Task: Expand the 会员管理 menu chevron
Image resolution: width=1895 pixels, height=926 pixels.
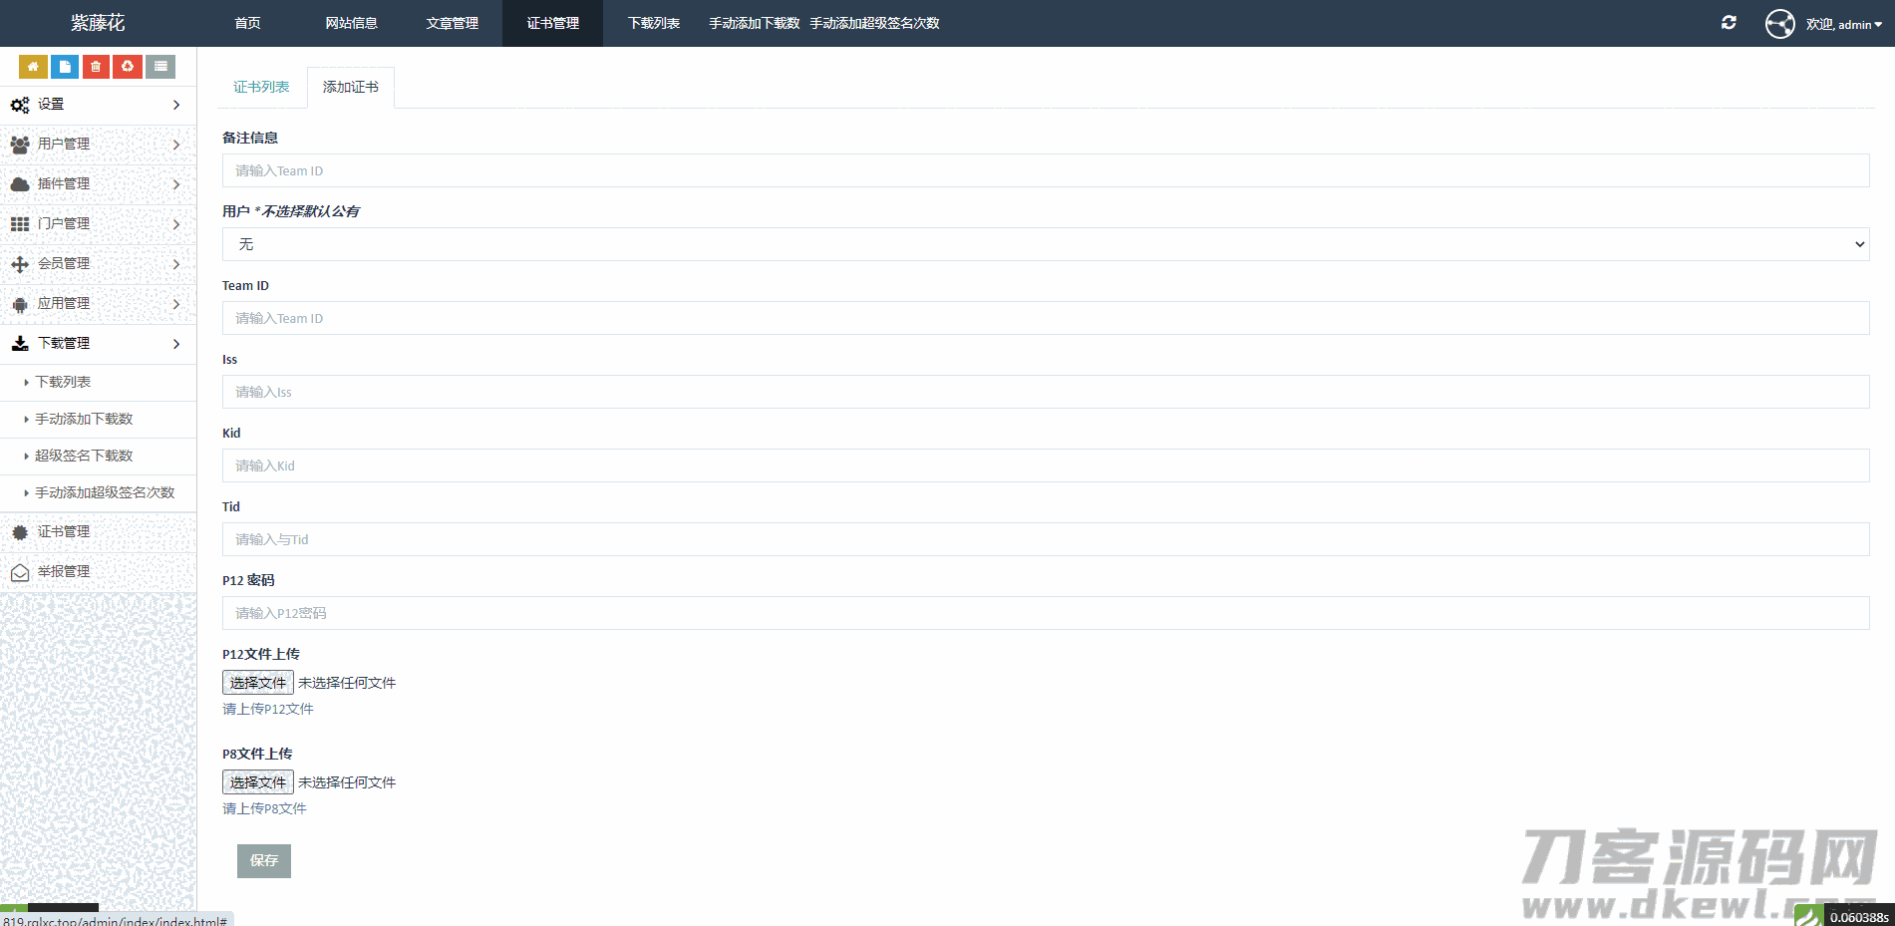Action: coord(176,264)
